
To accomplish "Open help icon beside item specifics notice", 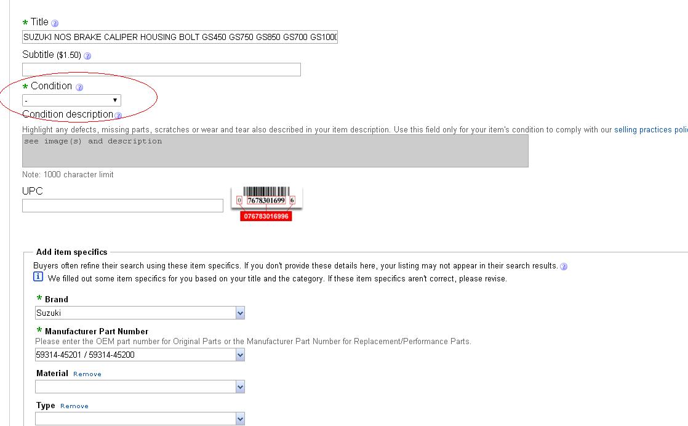I will (564, 267).
